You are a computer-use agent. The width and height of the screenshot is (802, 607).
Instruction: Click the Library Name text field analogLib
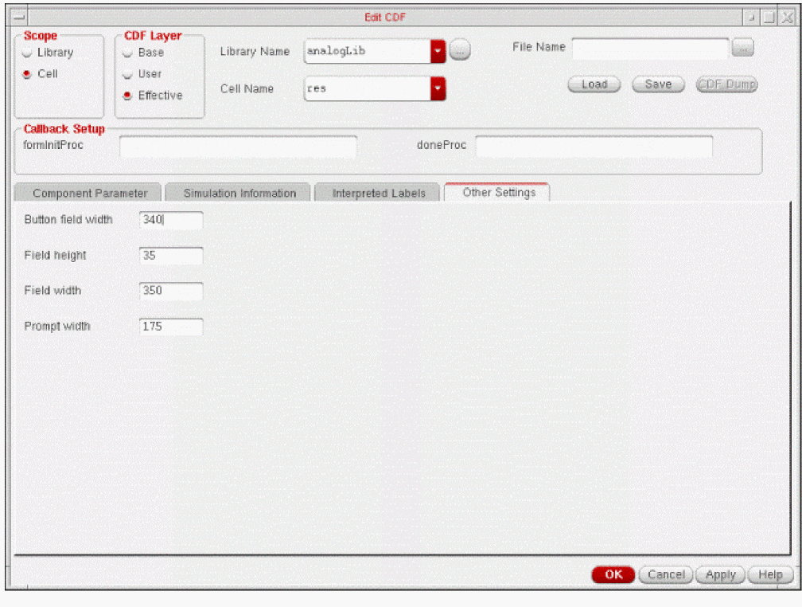pos(368,51)
